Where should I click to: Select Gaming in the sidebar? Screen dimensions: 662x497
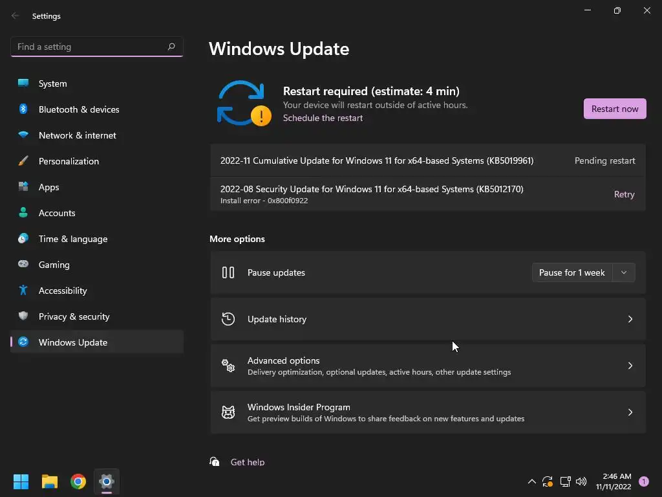point(97,265)
